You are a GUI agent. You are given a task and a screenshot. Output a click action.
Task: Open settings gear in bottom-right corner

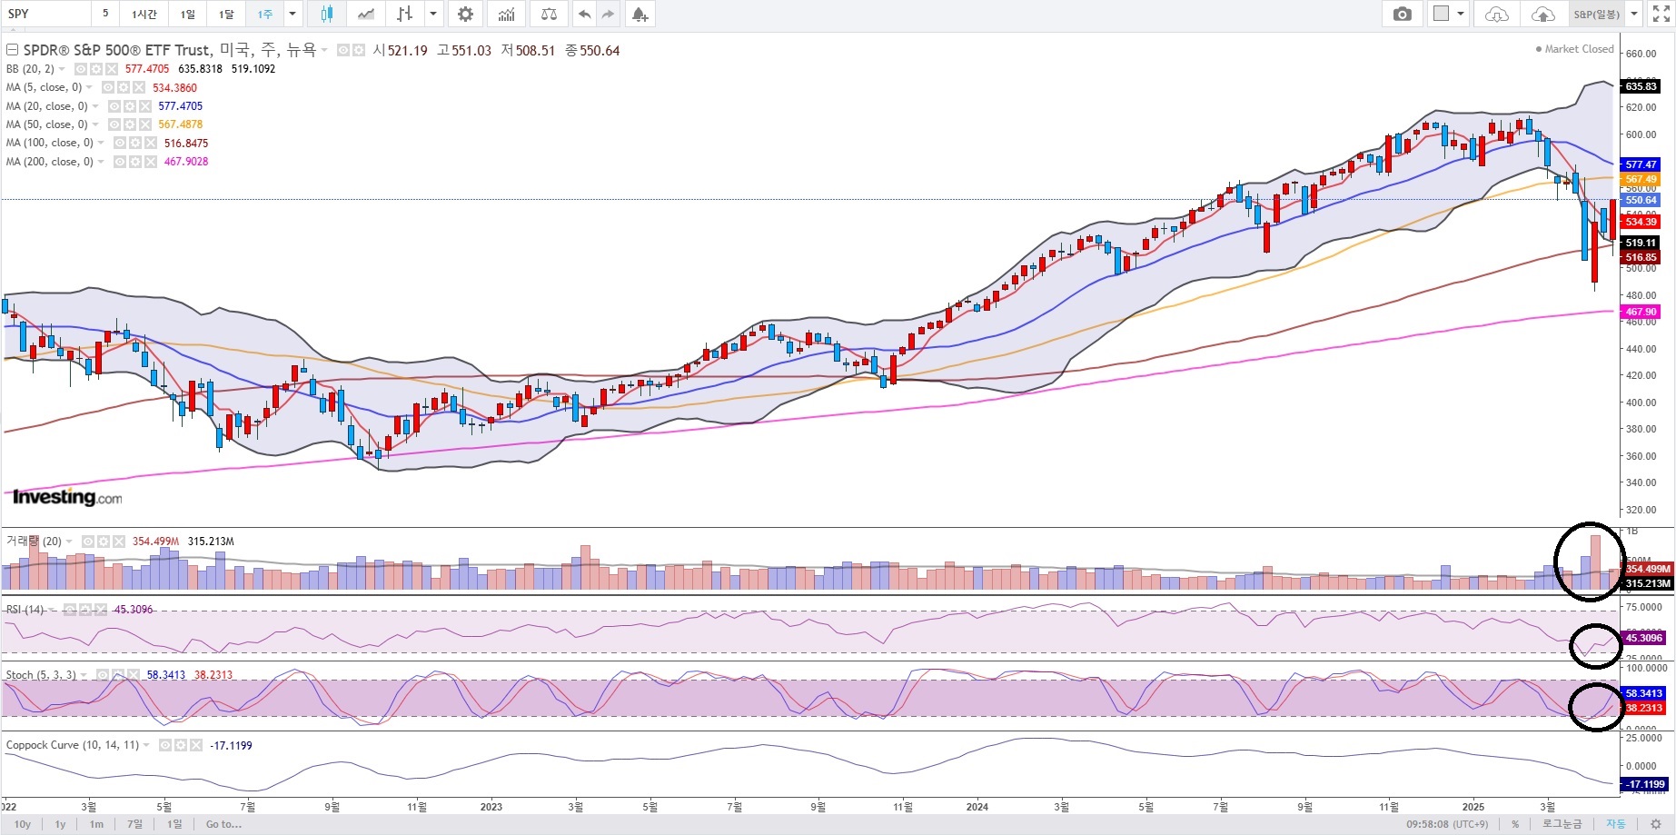tap(1655, 824)
